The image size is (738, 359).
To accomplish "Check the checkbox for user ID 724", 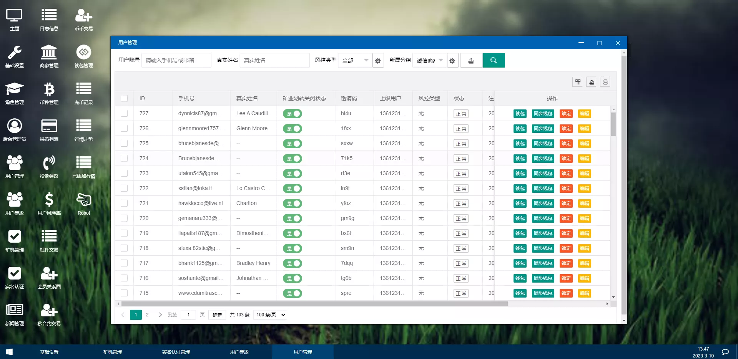I will [124, 158].
